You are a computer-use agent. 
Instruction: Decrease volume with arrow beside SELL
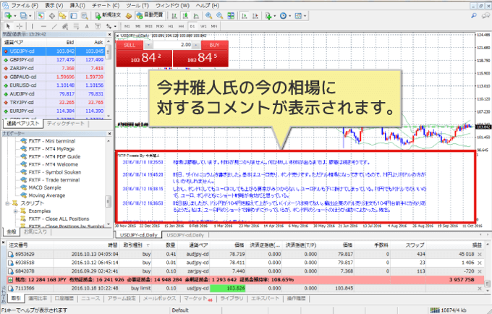148,45
